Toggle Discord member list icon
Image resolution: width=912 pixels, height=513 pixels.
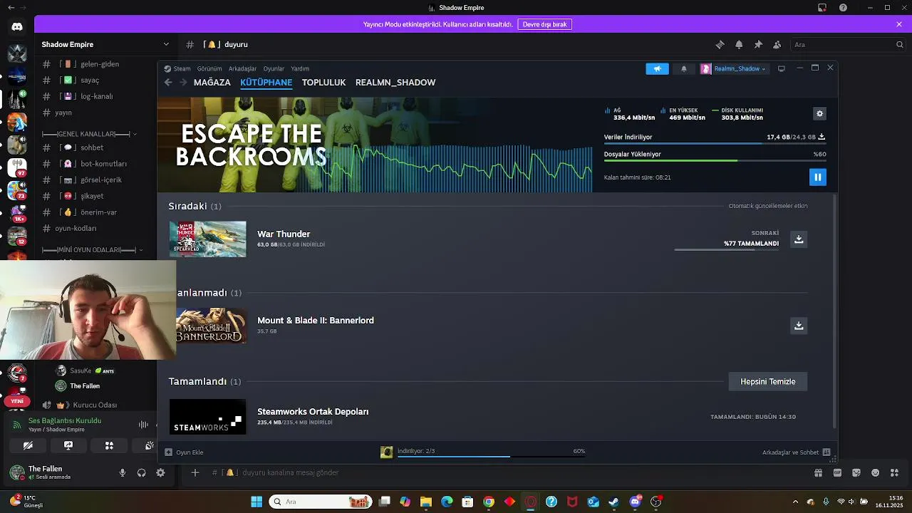777,44
